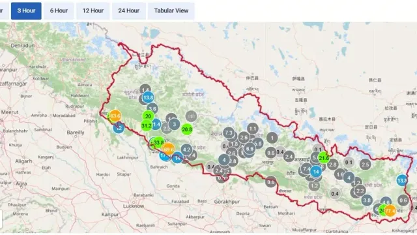This screenshot has height=235, width=417.
Task: Click the green 33.8 station marker
Action: coord(158,142)
